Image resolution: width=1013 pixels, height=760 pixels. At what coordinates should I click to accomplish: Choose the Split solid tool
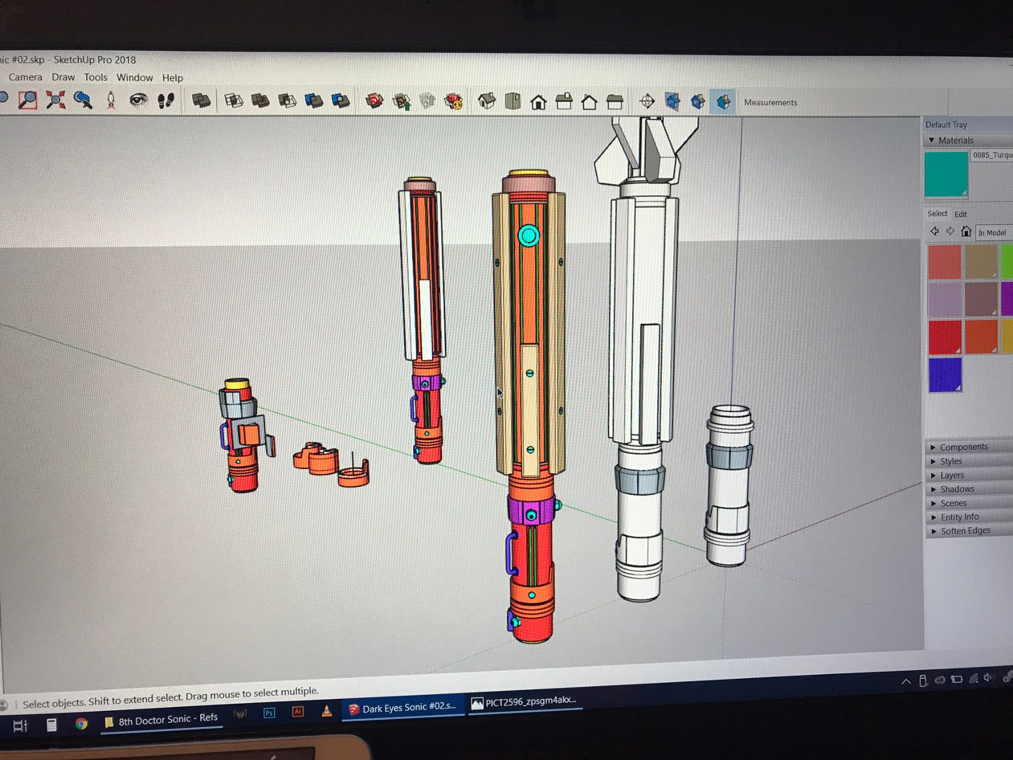[x=340, y=101]
